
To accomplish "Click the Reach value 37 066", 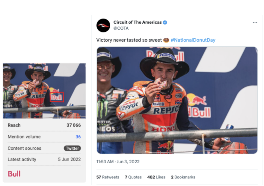I will click(73, 125).
